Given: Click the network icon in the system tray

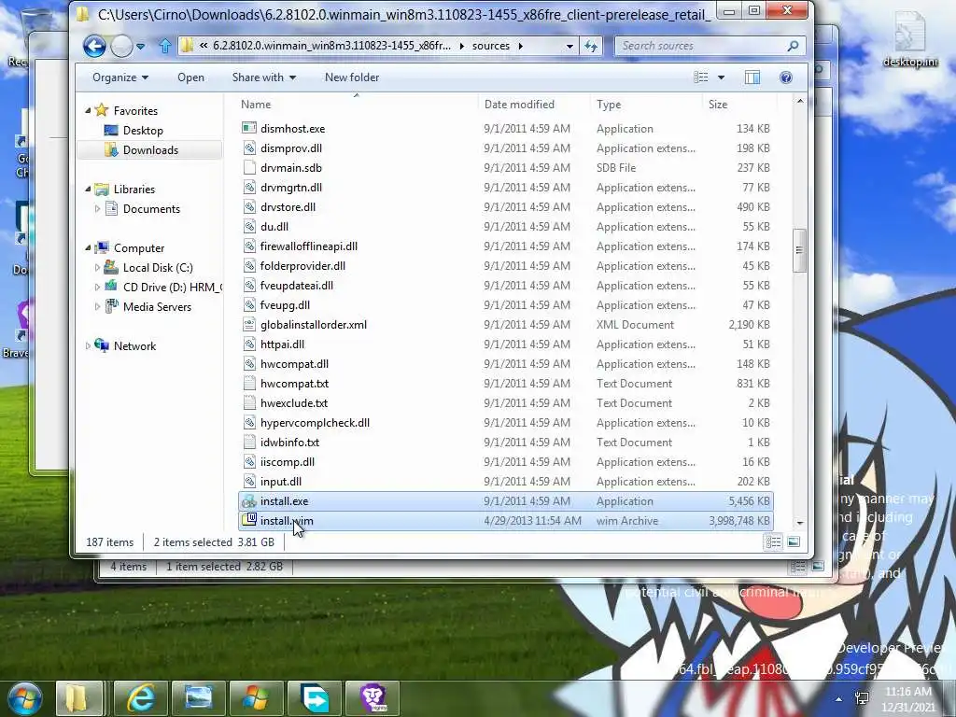Looking at the screenshot, I should (862, 698).
